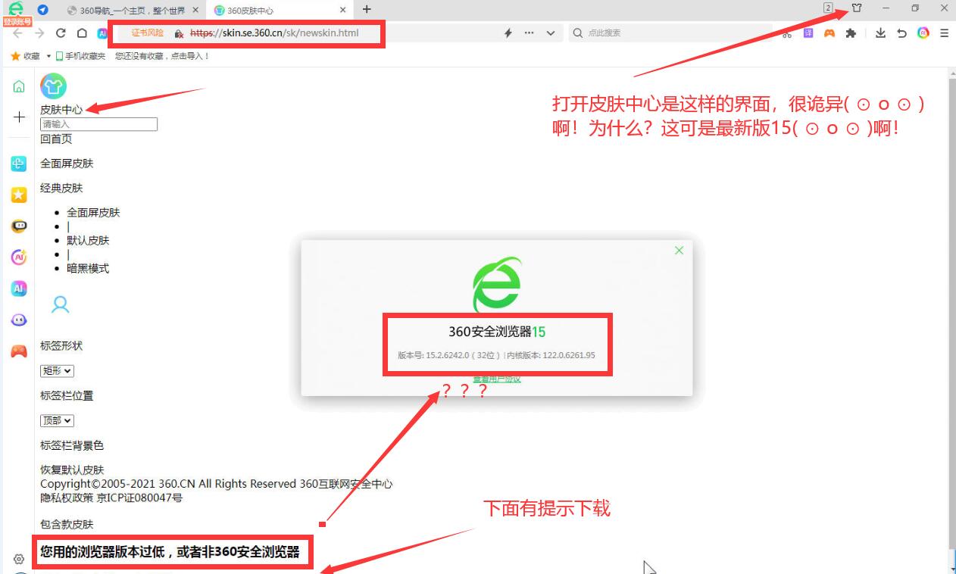This screenshot has width=956, height=574.
Task: Click the skin center shirt logo
Action: (53, 86)
